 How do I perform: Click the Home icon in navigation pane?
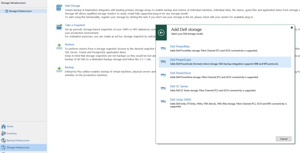[4, 126]
